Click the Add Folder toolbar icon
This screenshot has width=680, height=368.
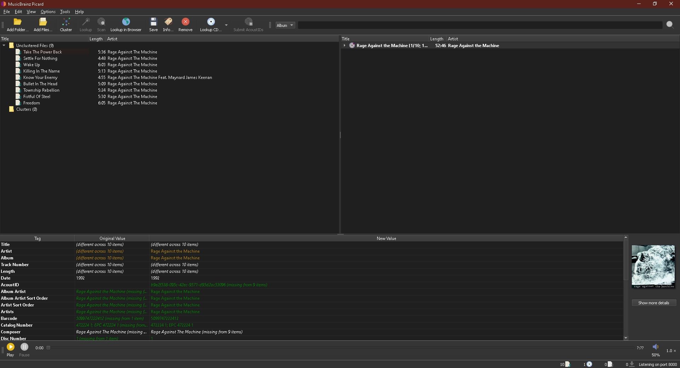click(17, 22)
